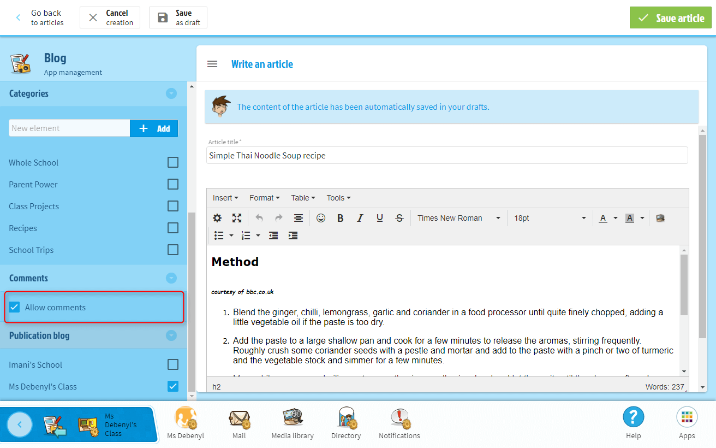This screenshot has height=448, width=716.
Task: Decrease indent of the paragraph
Action: 273,235
